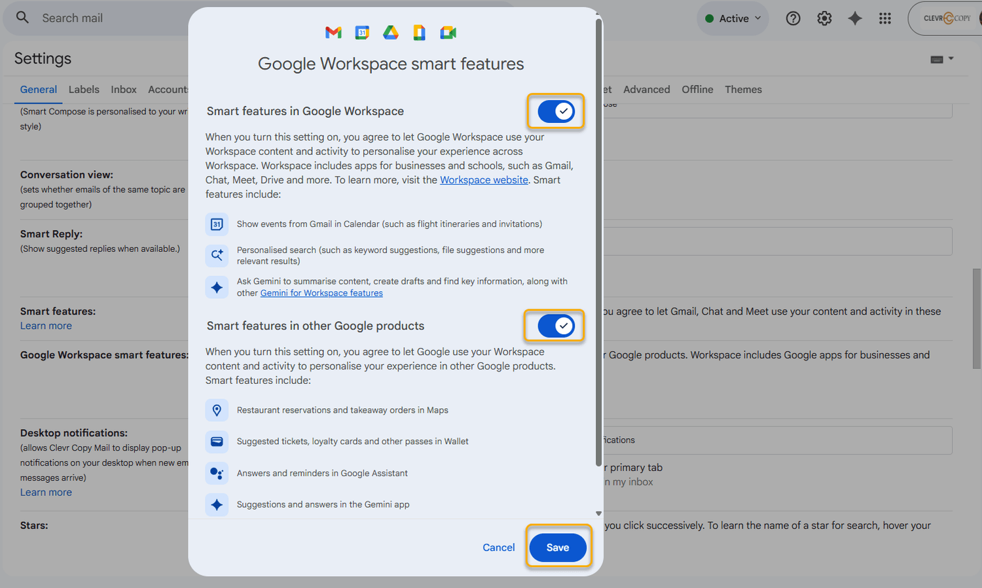Expand the Active status dropdown
Screen dimensions: 982x588
pos(733,18)
